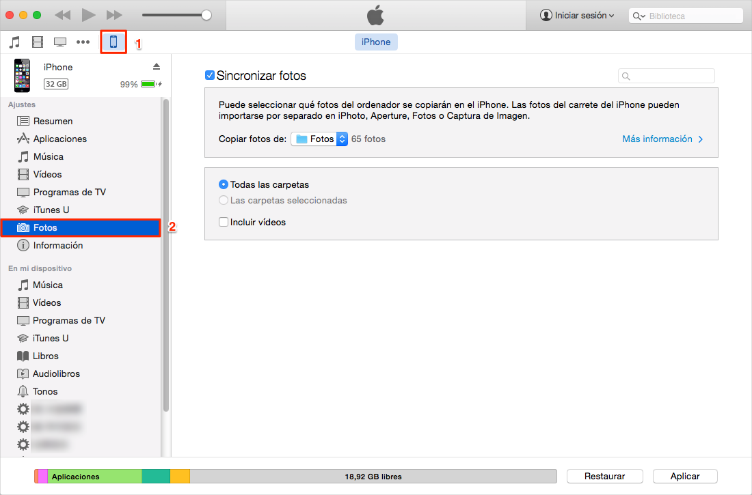The height and width of the screenshot is (495, 752).
Task: Open the TV programs icon in the top toolbar
Action: pyautogui.click(x=60, y=42)
